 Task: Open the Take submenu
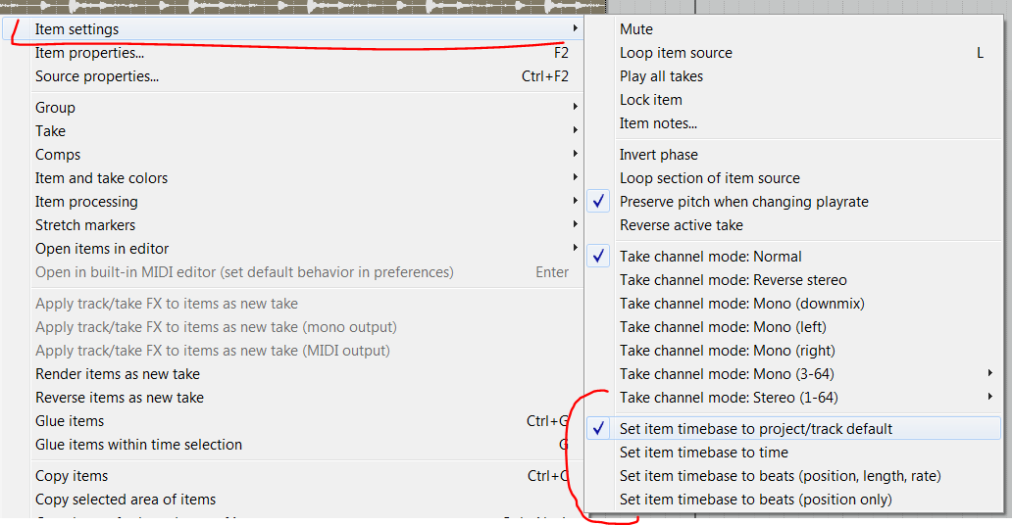pyautogui.click(x=50, y=131)
